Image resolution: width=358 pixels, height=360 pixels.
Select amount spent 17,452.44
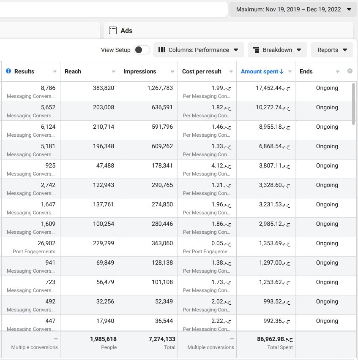273,88
